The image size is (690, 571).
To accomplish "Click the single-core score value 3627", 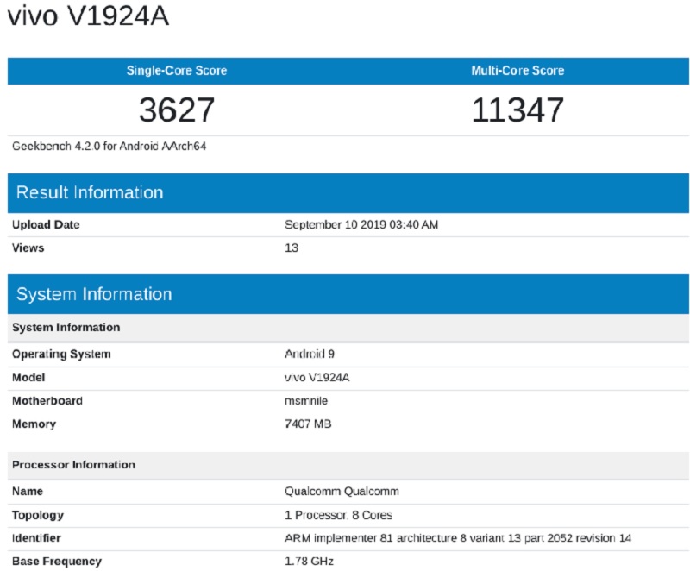I will point(177,110).
